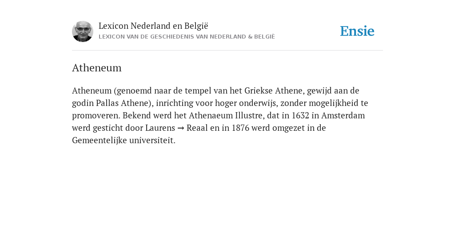Click the year 1632 in the paragraph

coord(300,115)
